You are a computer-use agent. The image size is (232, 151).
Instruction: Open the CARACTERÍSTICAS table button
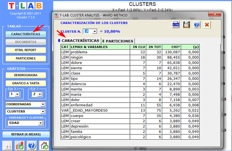[26, 34]
